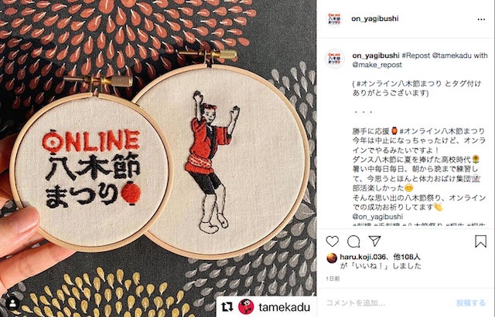Click the 投稿する post button

[x=471, y=303]
